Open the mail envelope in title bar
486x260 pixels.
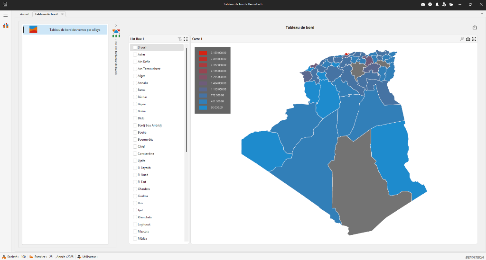pyautogui.click(x=423, y=4)
